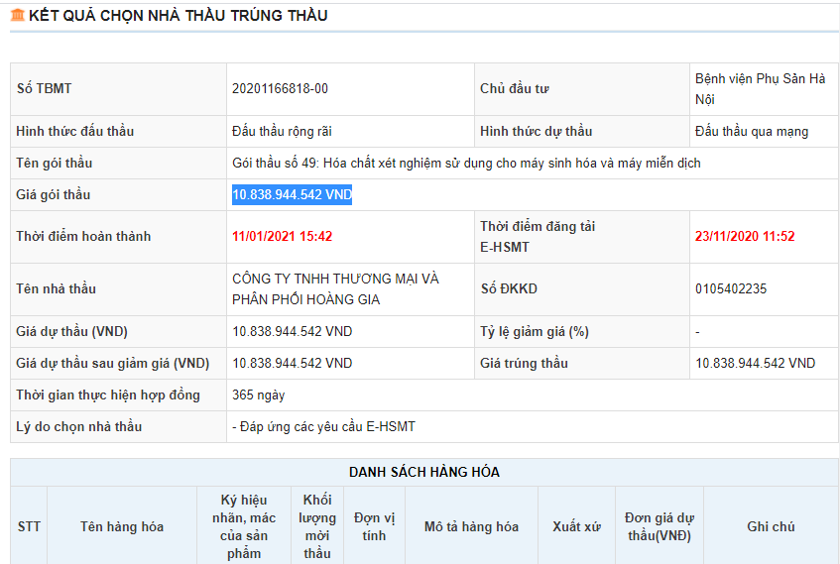Click the bank building icon beside the title
Image resolution: width=840 pixels, height=564 pixels.
coord(18,15)
